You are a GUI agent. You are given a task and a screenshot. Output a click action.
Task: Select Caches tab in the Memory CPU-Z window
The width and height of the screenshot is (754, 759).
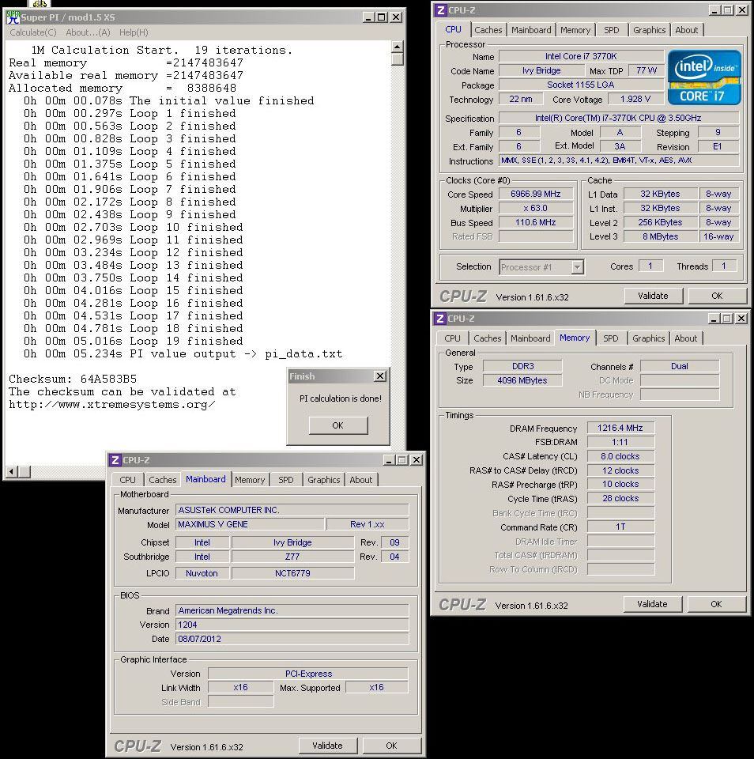pos(487,338)
